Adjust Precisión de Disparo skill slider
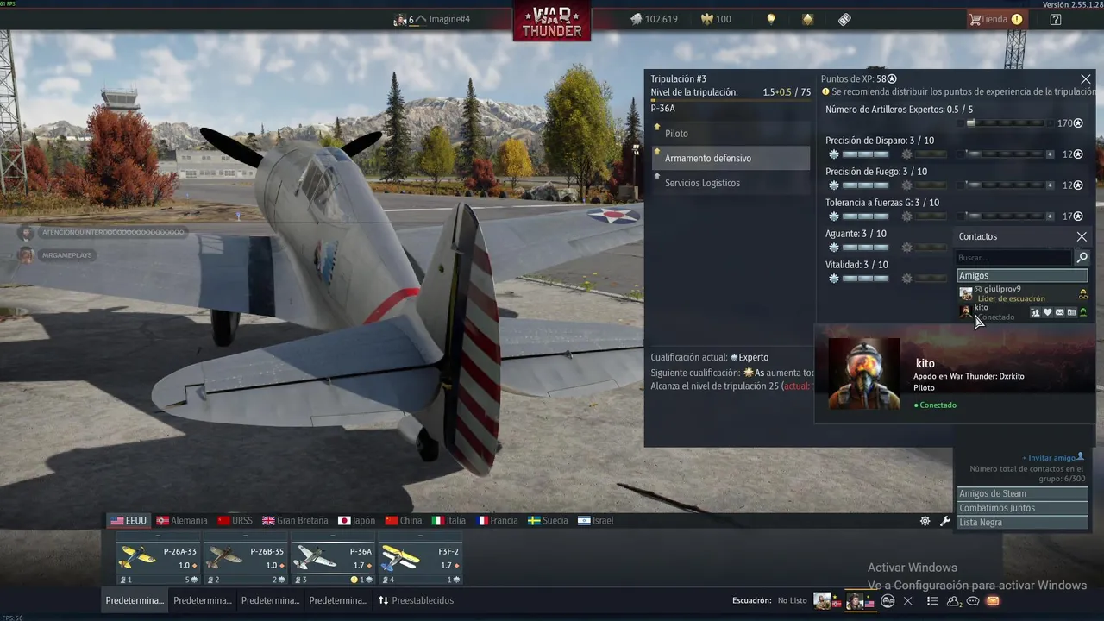Screen dimensions: 1104x621 (x=1005, y=154)
